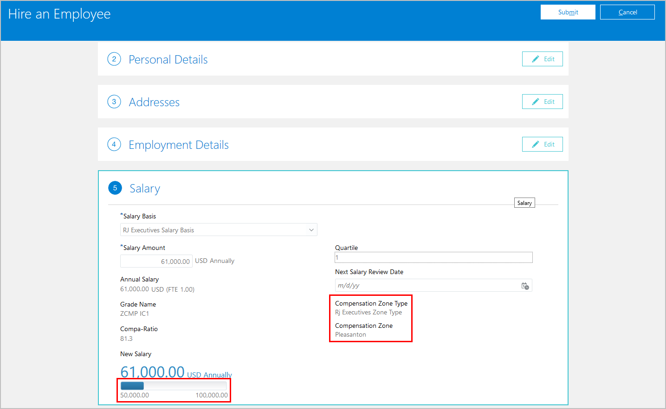Select the Salary section heading
This screenshot has width=666, height=409.
[145, 188]
